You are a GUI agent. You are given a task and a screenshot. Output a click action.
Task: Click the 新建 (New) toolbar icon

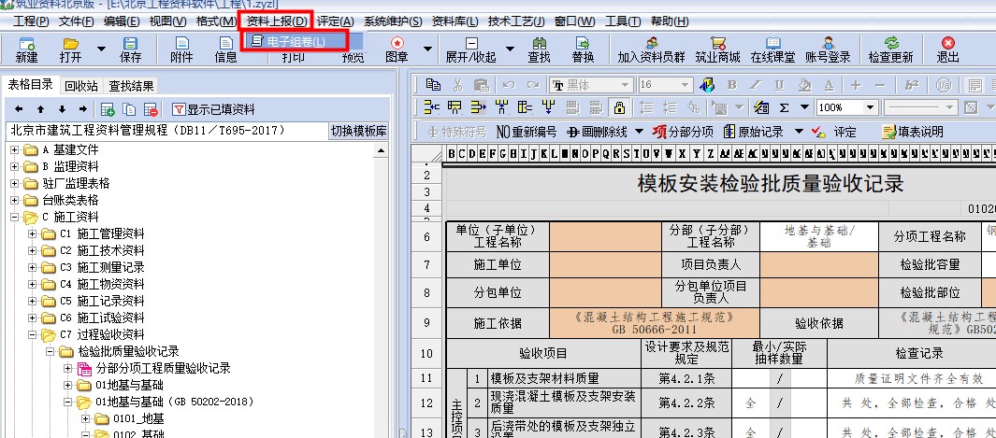pos(27,49)
